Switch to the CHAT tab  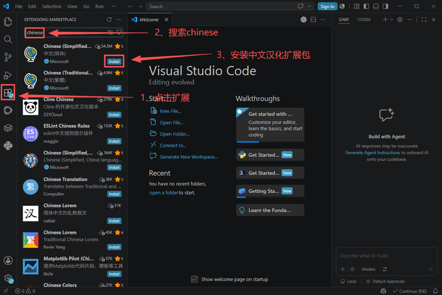pyautogui.click(x=344, y=20)
